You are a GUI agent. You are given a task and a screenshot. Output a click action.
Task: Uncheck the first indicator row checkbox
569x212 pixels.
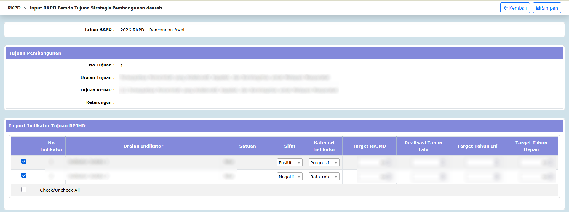[x=24, y=161]
